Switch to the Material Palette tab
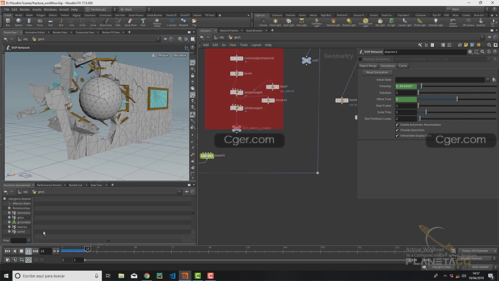499x281 pixels. (229, 31)
